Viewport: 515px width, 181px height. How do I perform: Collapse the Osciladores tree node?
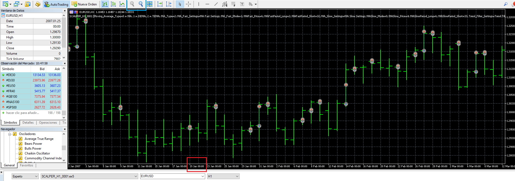pos(10,134)
